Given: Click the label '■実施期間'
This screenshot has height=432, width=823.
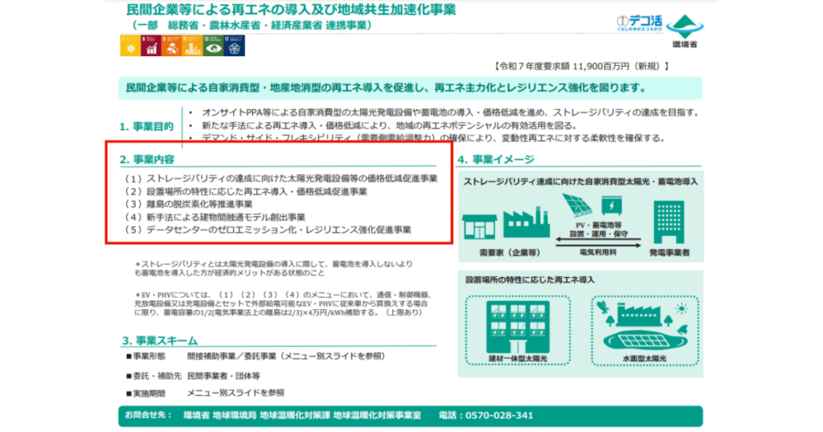Looking at the screenshot, I should [145, 393].
